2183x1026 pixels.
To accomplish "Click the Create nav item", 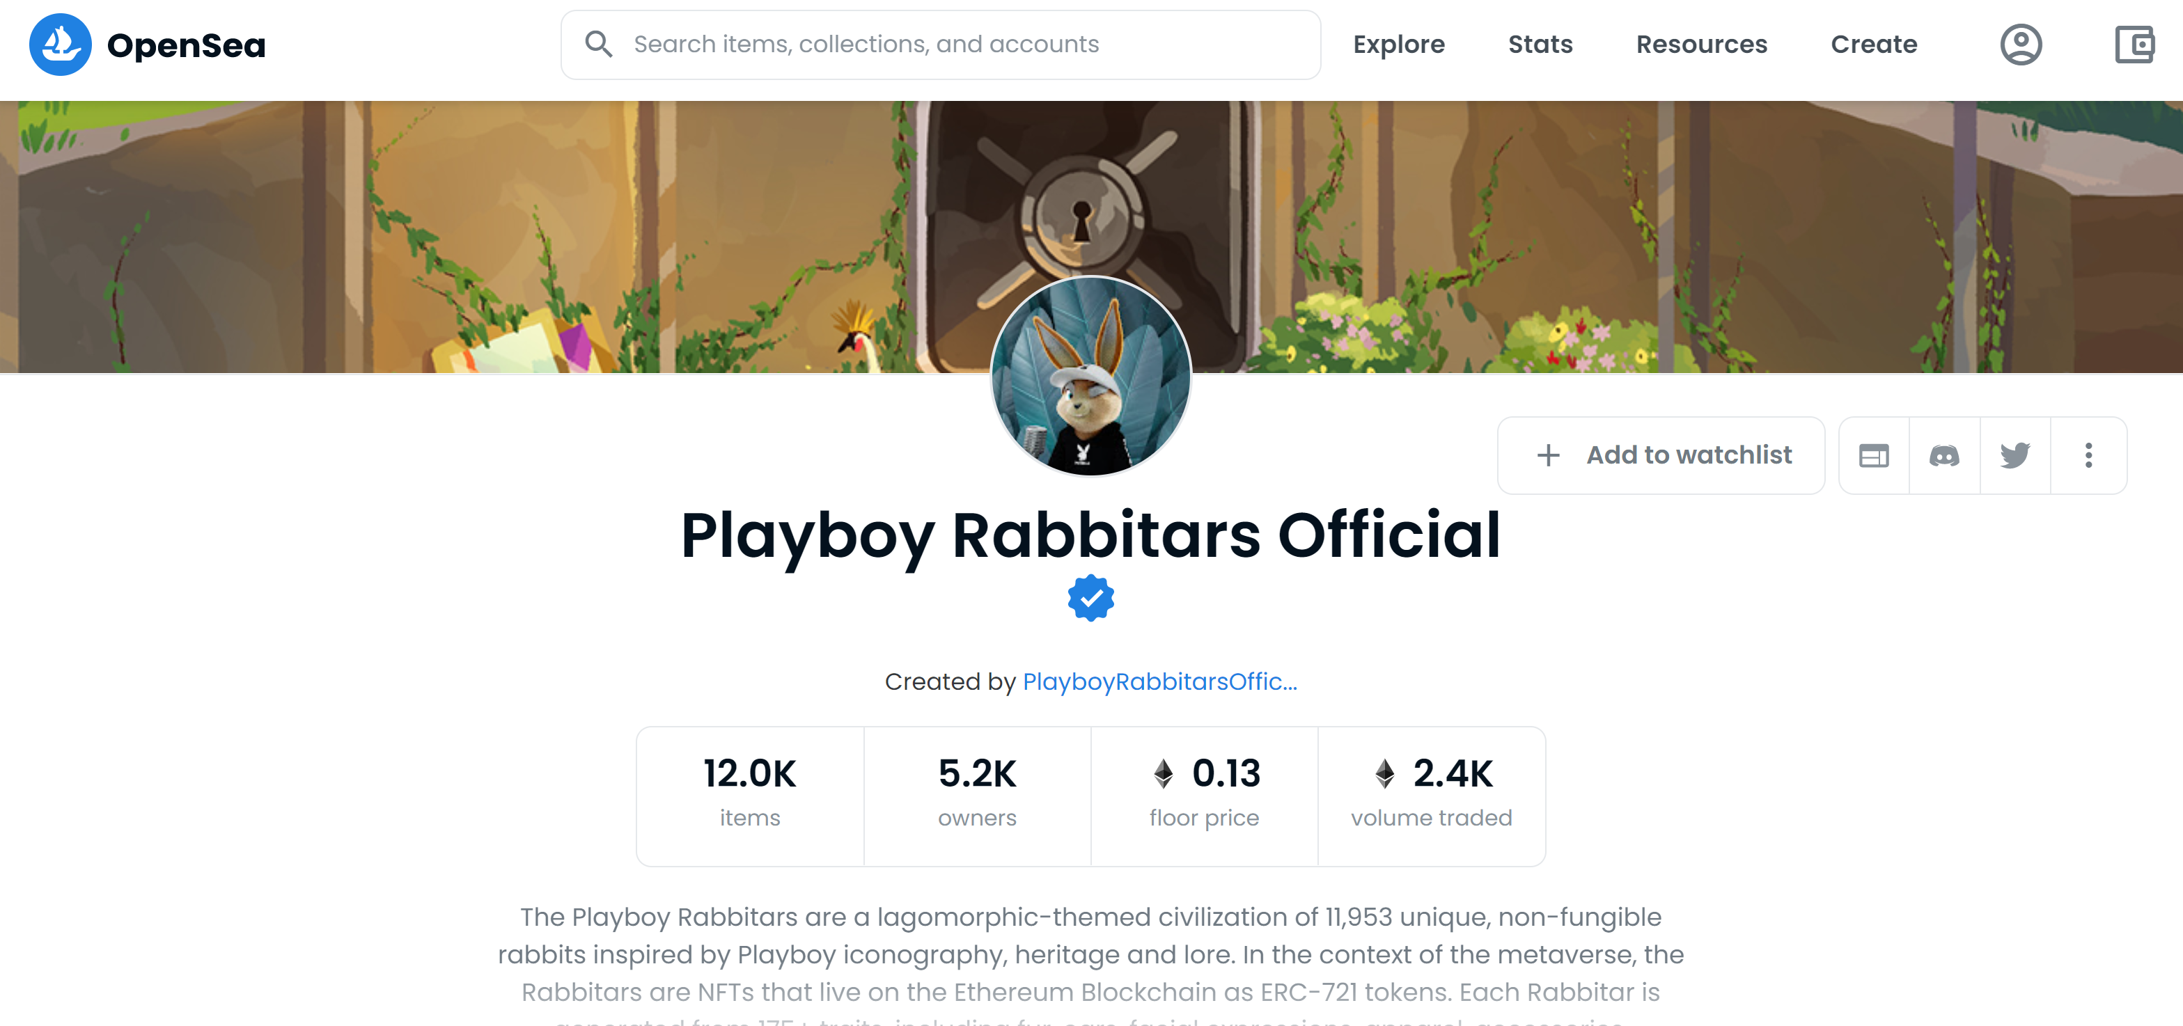I will pyautogui.click(x=1874, y=45).
